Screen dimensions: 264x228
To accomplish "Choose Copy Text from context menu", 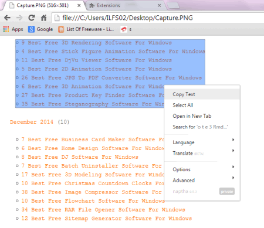I will point(202,94).
